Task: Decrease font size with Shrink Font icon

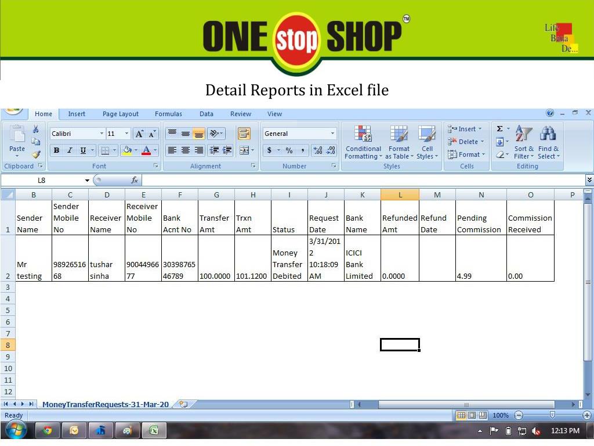Action: pyautogui.click(x=152, y=134)
